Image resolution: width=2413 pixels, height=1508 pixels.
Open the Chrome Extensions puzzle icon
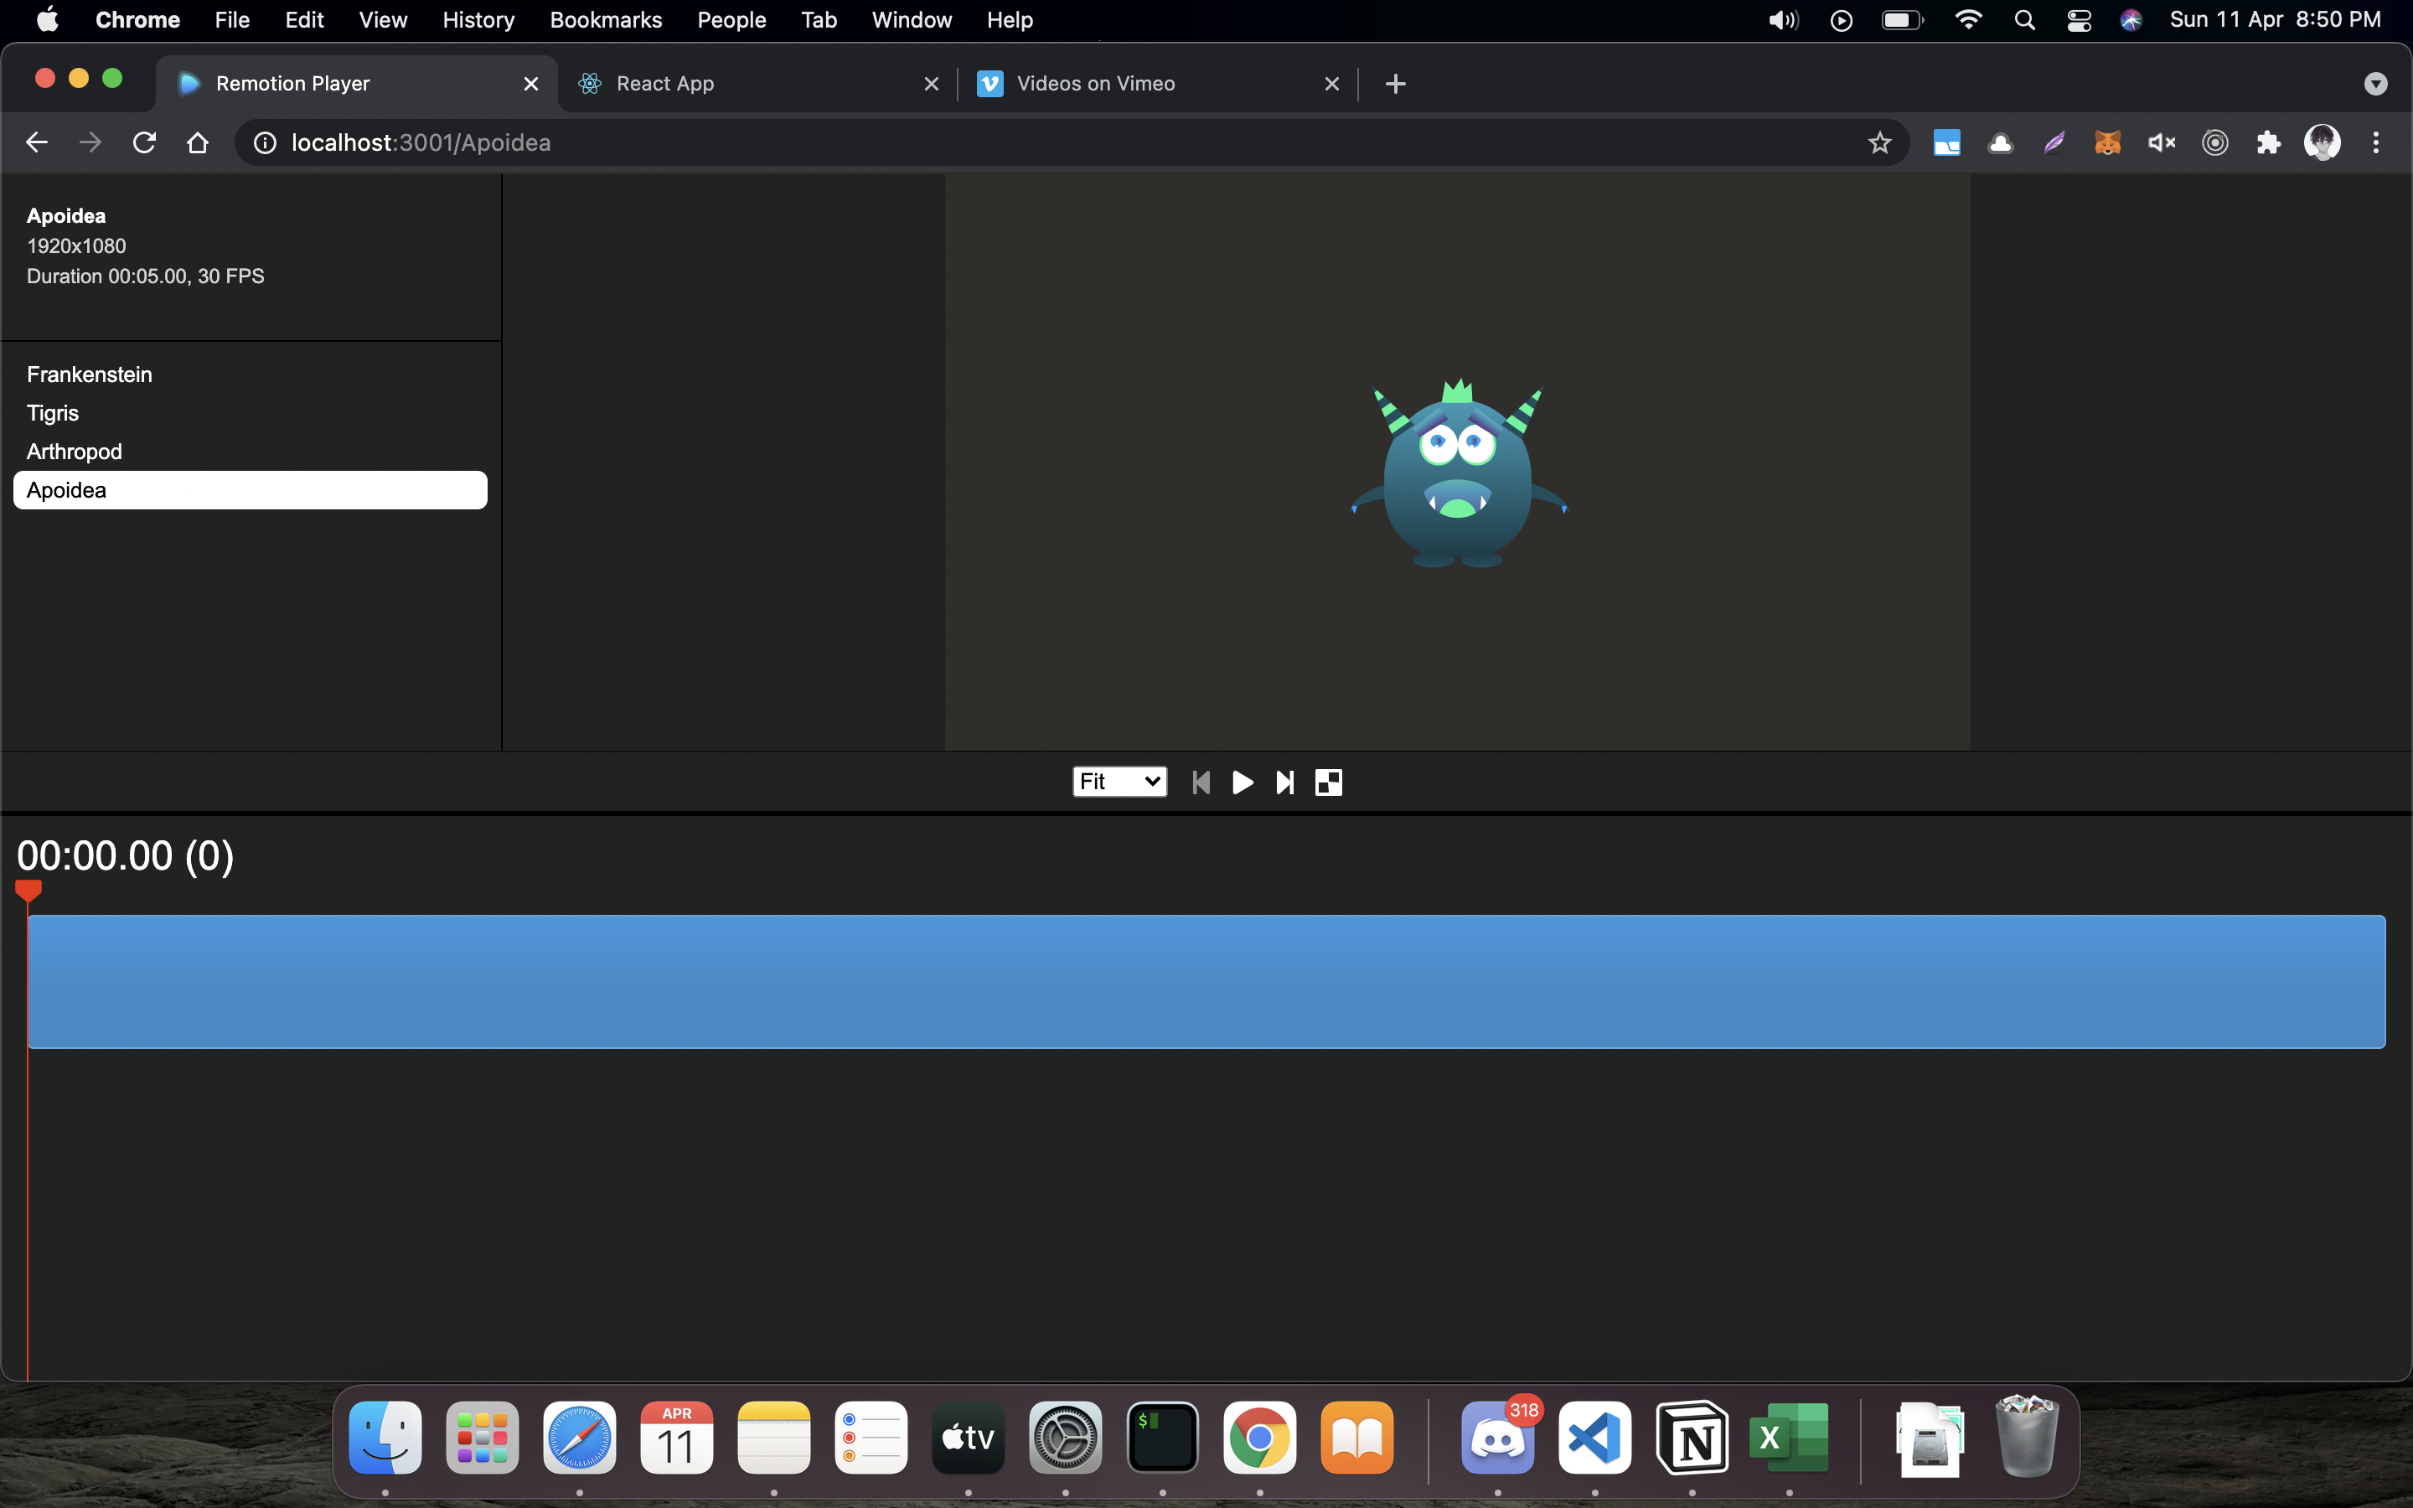2268,142
